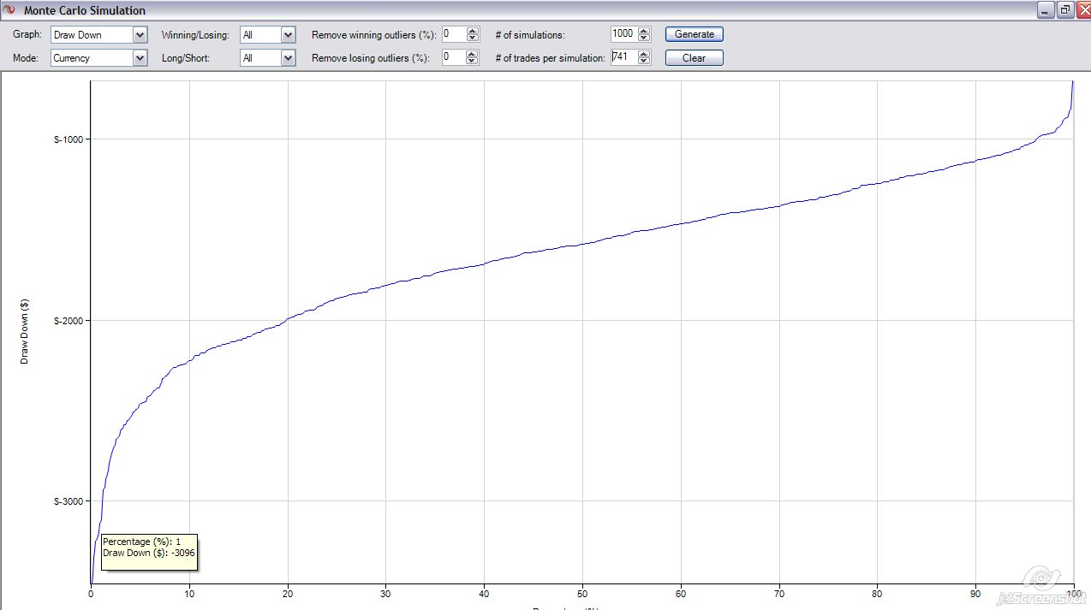Open the Winning/Losing dropdown

tap(288, 35)
